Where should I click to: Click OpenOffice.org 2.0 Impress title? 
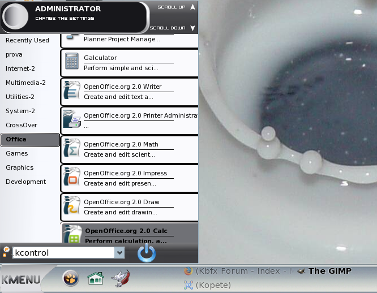coord(125,173)
